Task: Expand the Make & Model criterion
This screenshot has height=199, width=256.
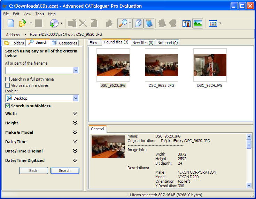Action: (x=75, y=132)
